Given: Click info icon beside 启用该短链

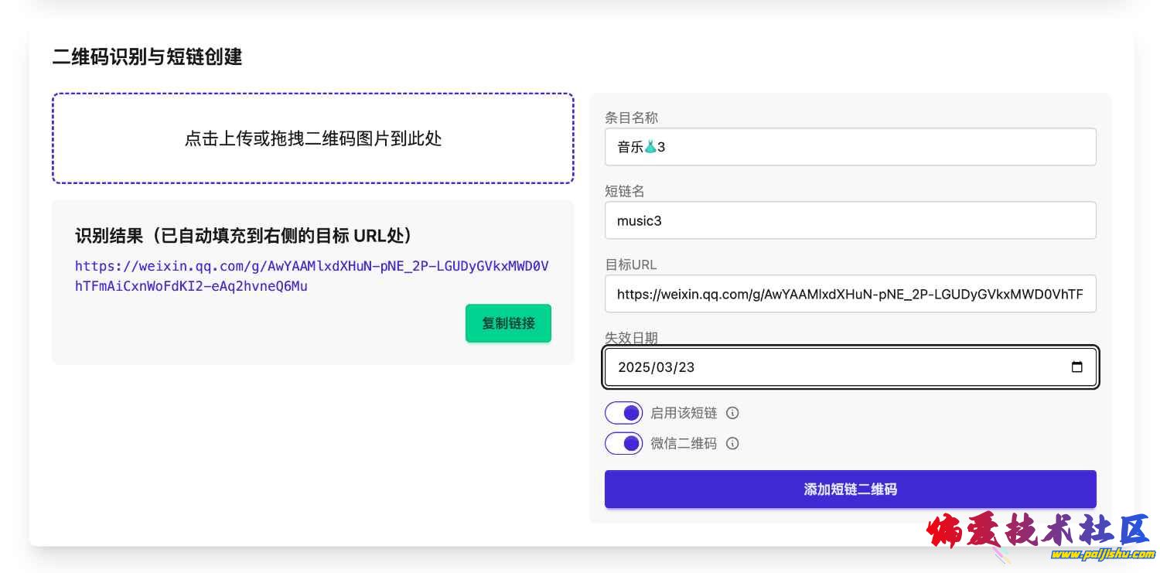Looking at the screenshot, I should click(x=732, y=413).
